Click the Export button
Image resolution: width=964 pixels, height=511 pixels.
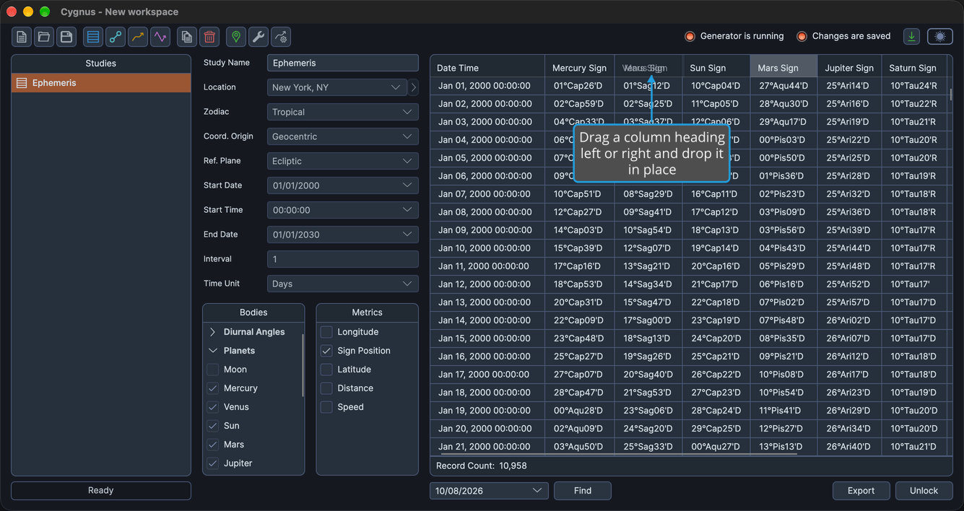pos(861,491)
